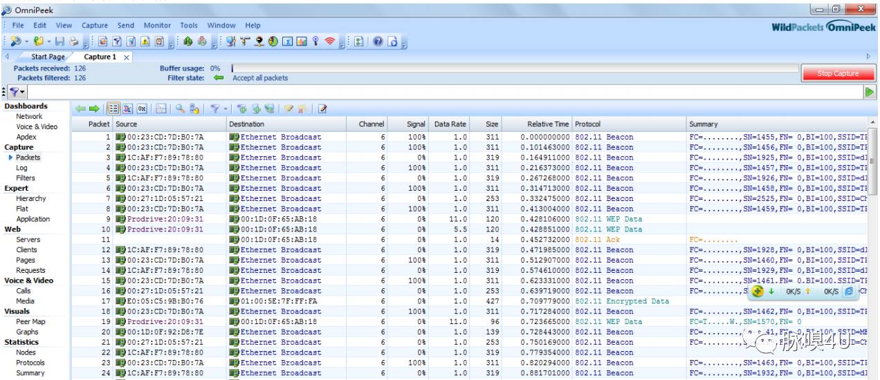The width and height of the screenshot is (880, 380).
Task: Click the Make Filter funnel icon in packets toolbar
Action: coord(214,108)
